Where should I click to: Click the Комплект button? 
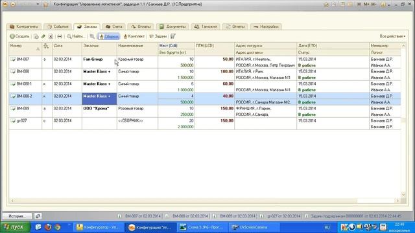point(134,36)
